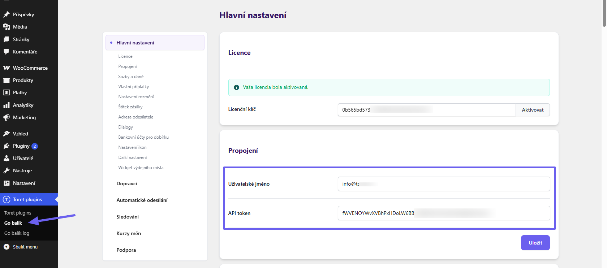Click the Uložit save button

coord(535,243)
